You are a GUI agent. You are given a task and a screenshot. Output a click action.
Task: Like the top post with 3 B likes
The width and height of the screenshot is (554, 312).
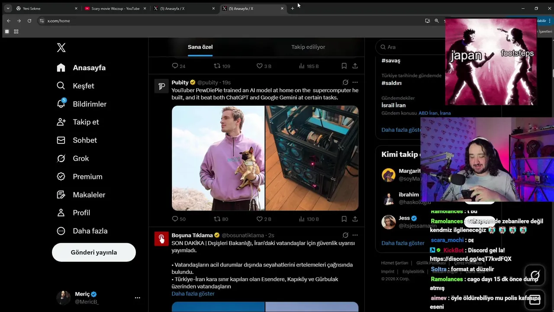pos(264,66)
